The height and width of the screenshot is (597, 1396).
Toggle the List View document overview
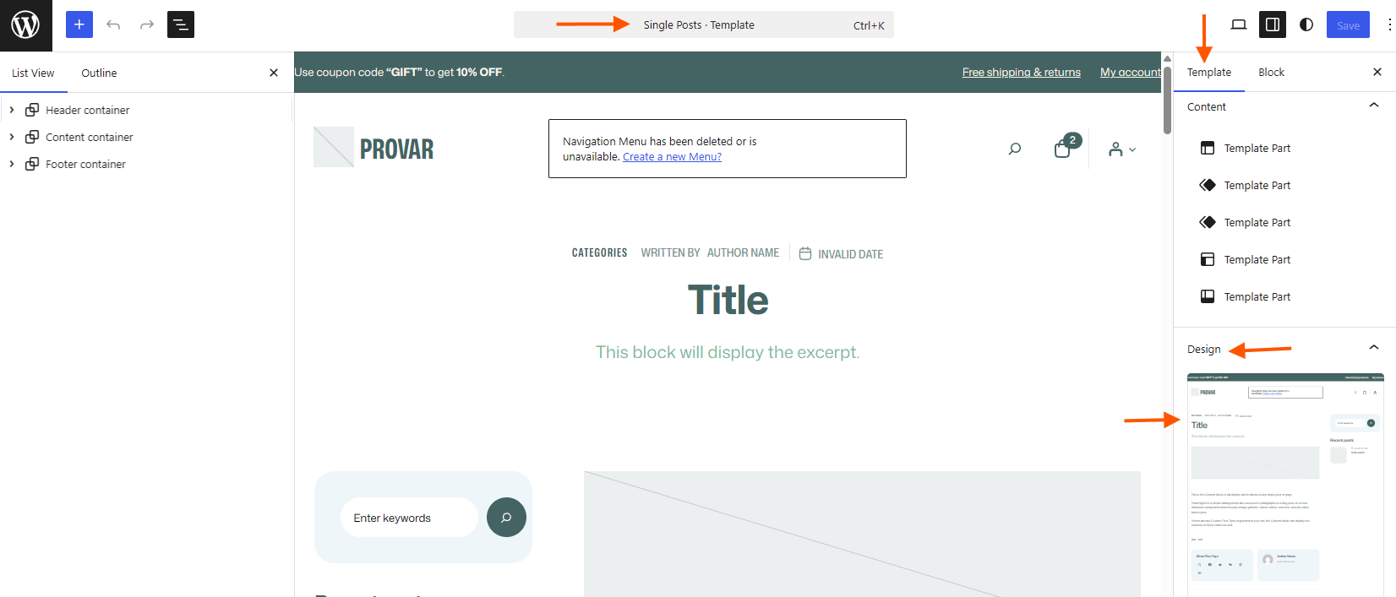tap(181, 24)
